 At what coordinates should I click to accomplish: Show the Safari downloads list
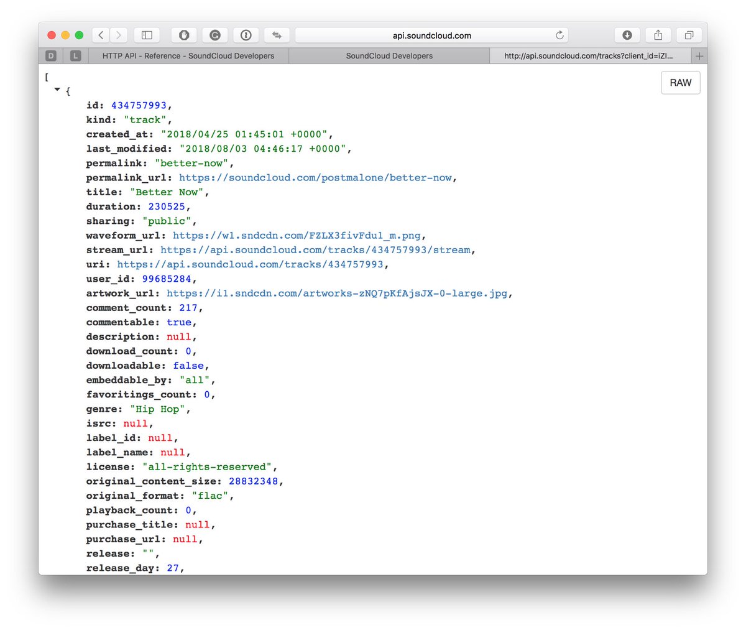(627, 35)
